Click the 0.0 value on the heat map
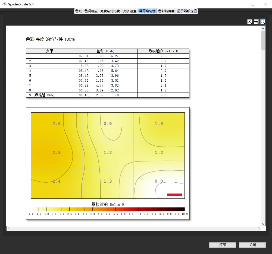Screen dimensions: 272x254 159,181
